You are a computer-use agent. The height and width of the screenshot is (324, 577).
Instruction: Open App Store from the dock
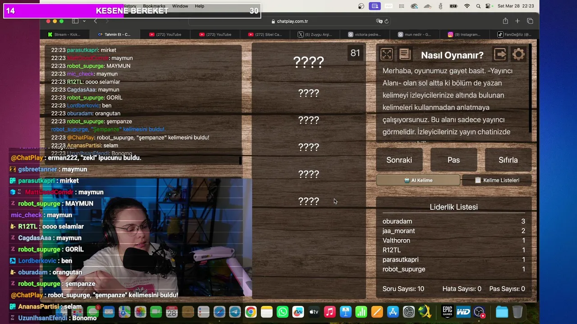393,312
